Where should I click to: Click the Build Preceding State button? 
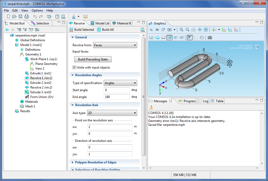[93, 59]
